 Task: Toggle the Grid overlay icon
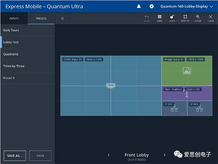click(159, 18)
